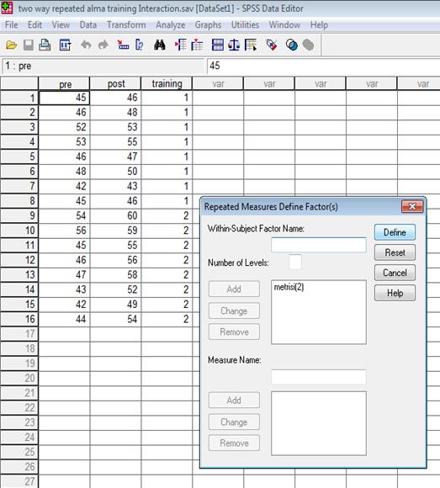
Task: Click the Open File folder icon
Action: coord(12,45)
